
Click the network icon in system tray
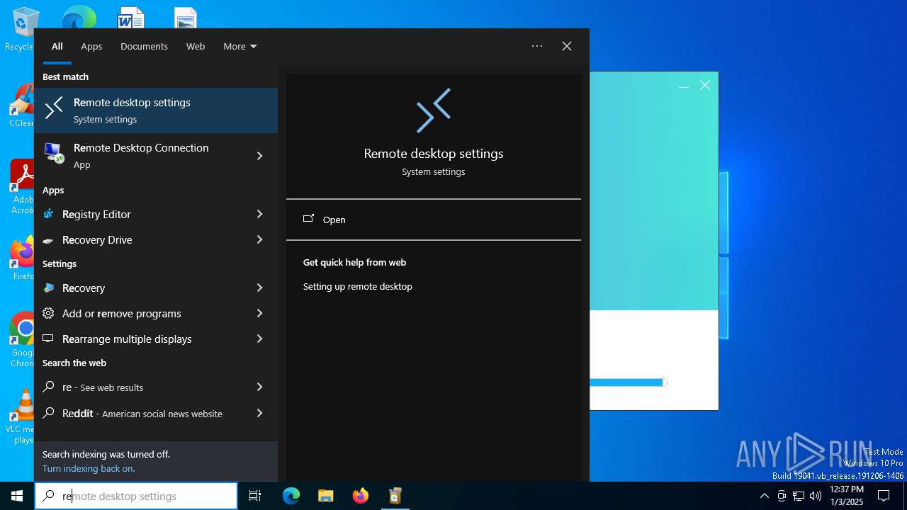pos(799,496)
